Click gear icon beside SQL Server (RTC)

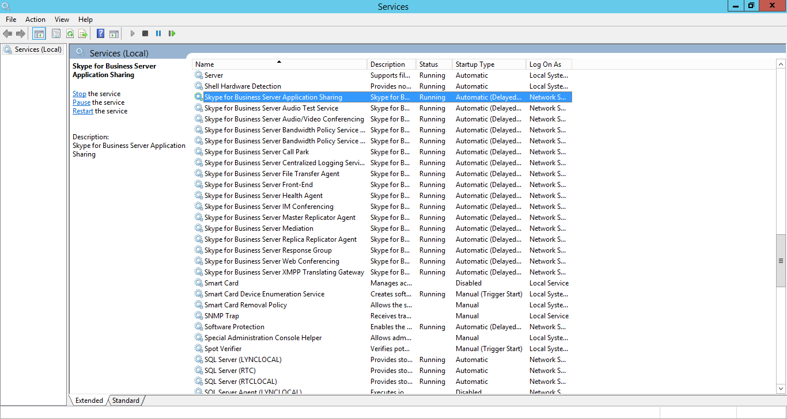point(199,371)
